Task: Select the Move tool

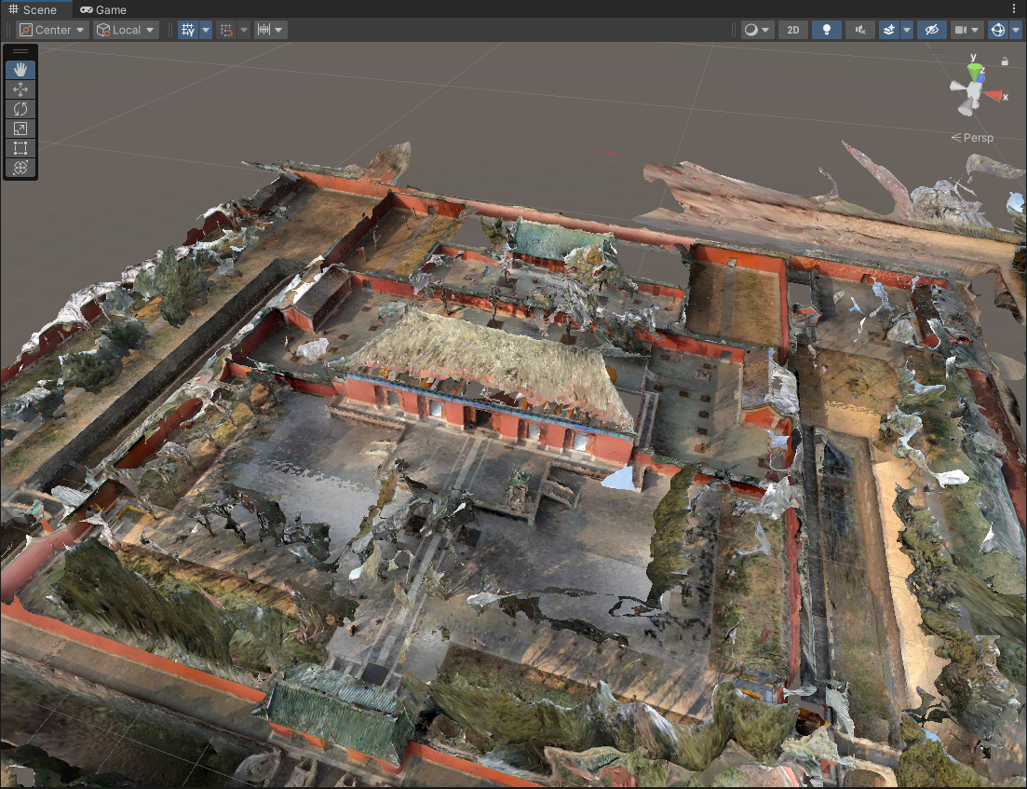Action: click(20, 89)
